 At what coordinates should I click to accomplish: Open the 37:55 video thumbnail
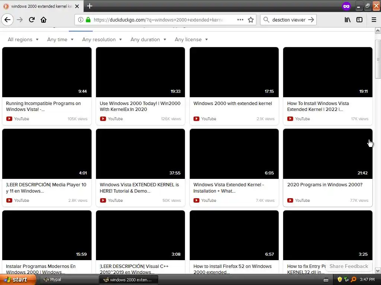pyautogui.click(x=140, y=154)
